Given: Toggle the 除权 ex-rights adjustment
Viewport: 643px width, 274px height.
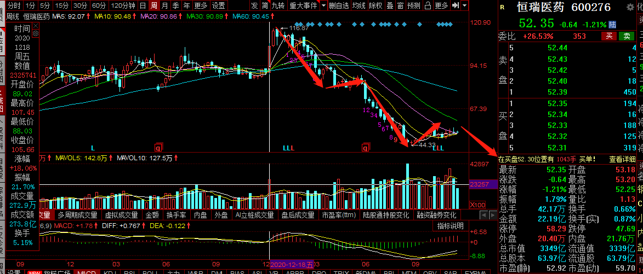Looking at the screenshot, I should [375, 5].
